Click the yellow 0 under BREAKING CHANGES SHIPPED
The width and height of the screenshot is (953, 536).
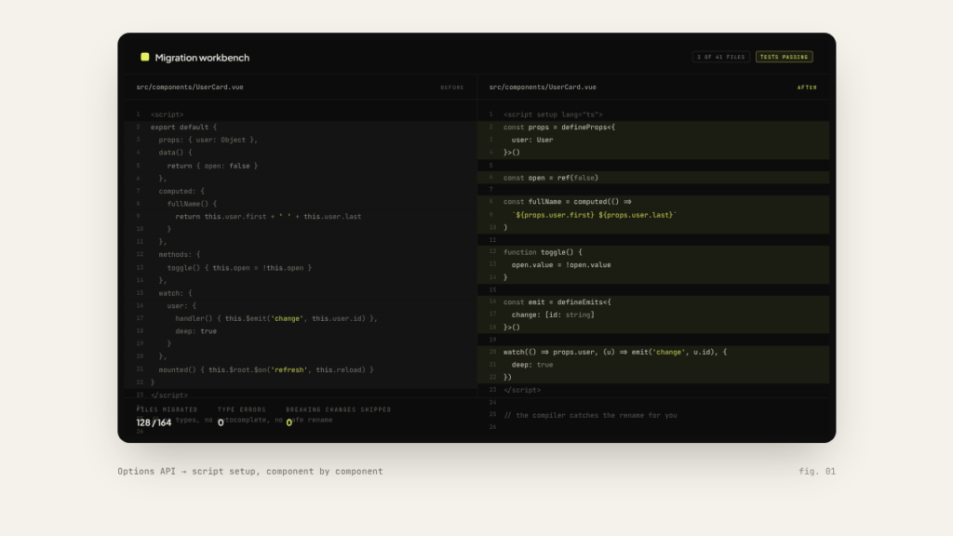click(289, 422)
